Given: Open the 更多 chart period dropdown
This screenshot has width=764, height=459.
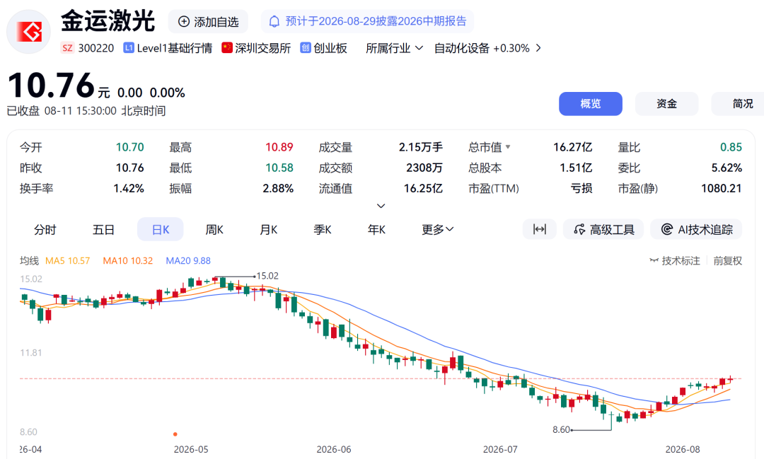Looking at the screenshot, I should pos(438,229).
